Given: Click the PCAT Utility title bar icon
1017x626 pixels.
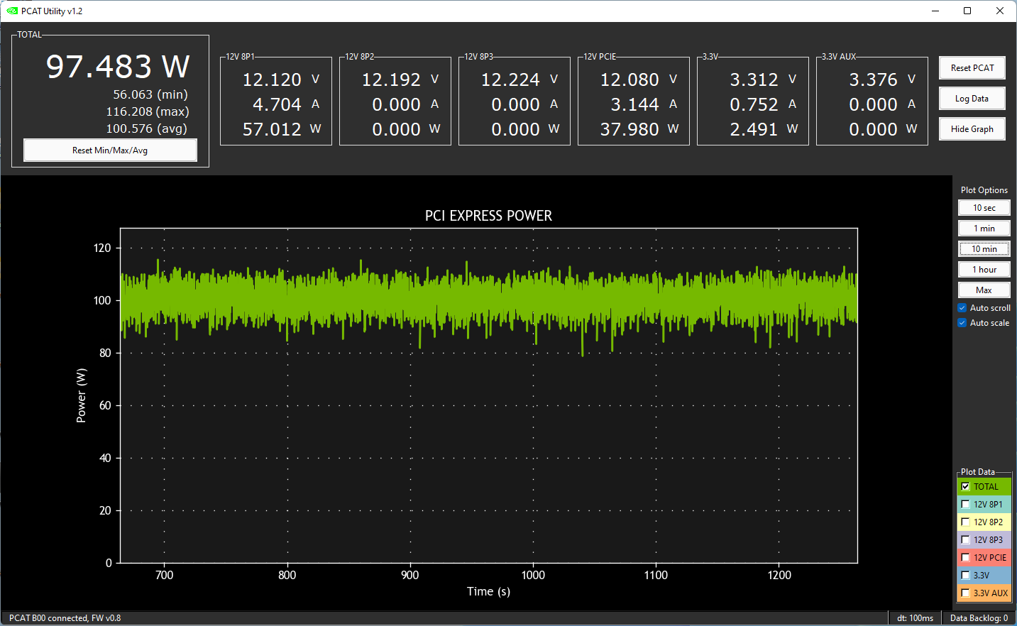Looking at the screenshot, I should point(12,11).
